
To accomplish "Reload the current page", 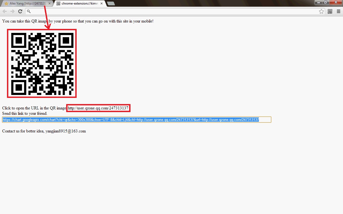I will (20, 11).
